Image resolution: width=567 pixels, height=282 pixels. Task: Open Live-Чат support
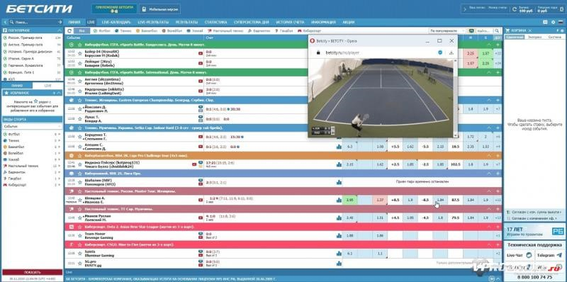tap(520, 255)
